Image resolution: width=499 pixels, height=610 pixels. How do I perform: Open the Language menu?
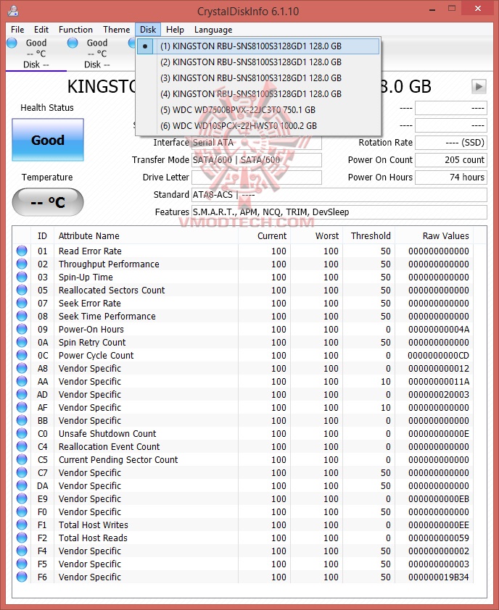(213, 30)
